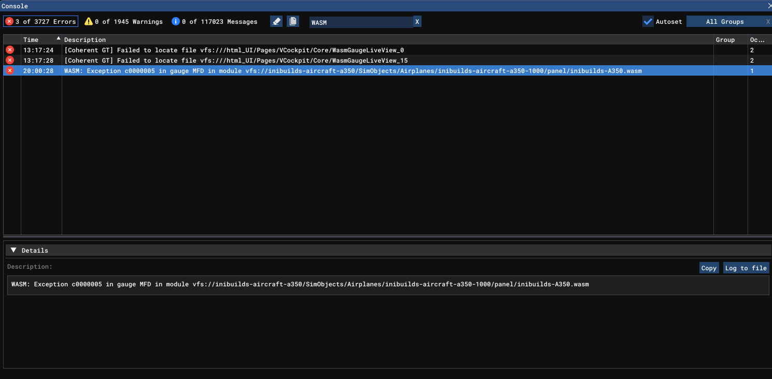The image size is (772, 379).
Task: Select the WASM Exception c0000005 log row
Action: (353, 70)
